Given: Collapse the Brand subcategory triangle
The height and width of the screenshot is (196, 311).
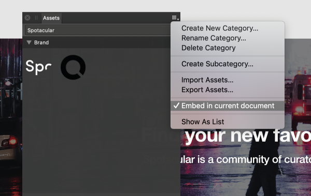Looking at the screenshot, I should [29, 42].
